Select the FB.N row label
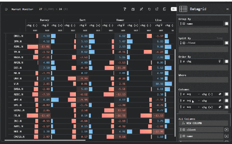The height and width of the screenshot is (144, 232). pyautogui.click(x=17, y=116)
